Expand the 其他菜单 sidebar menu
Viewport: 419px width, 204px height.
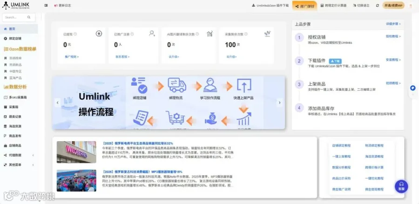[19, 165]
